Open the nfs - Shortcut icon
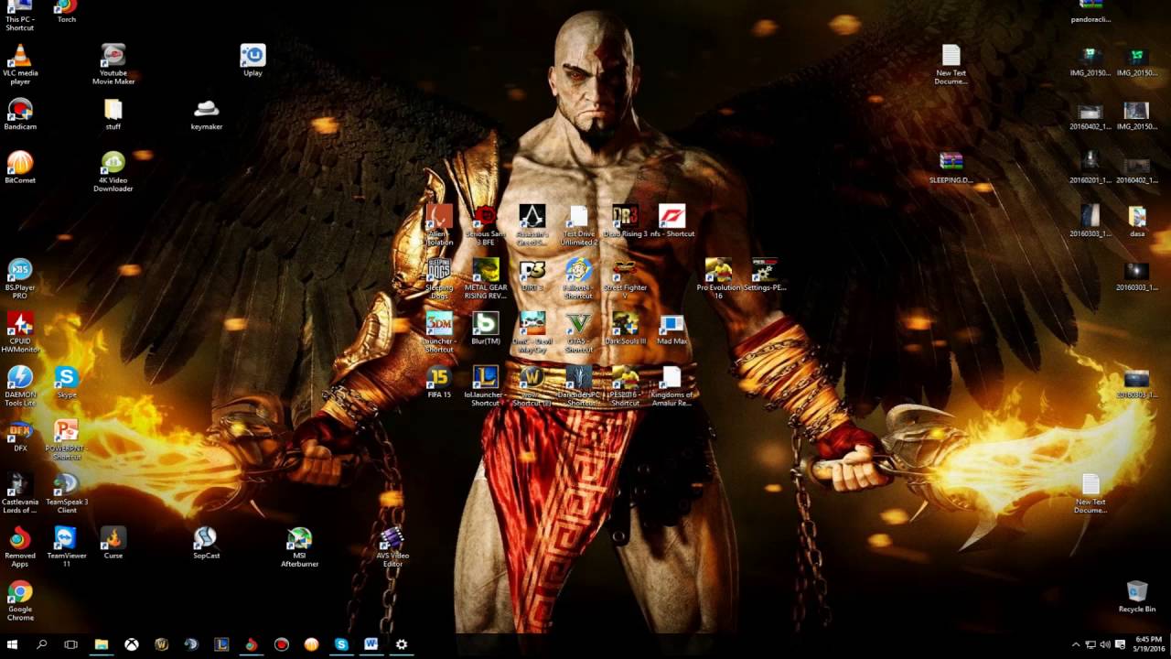The image size is (1171, 659). (x=672, y=222)
